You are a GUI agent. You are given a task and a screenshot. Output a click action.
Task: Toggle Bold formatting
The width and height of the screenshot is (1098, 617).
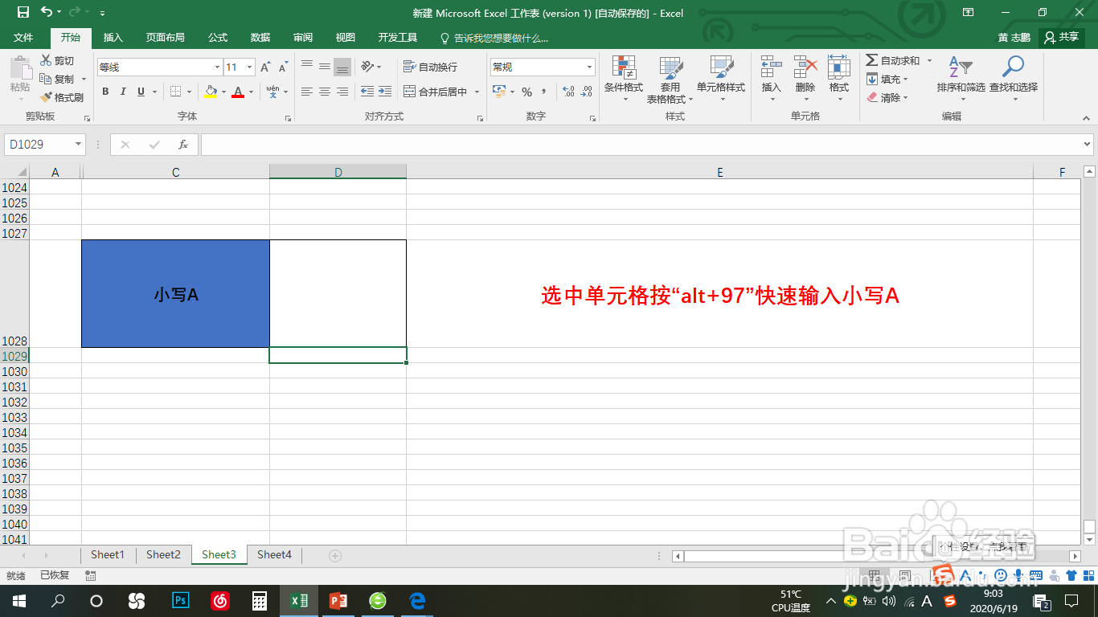pos(105,92)
